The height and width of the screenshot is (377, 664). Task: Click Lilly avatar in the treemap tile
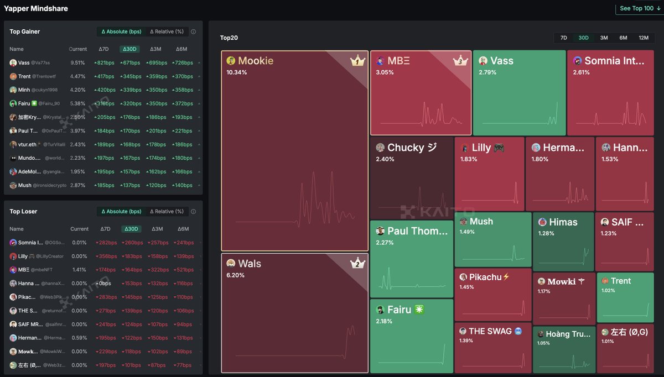(x=465, y=148)
